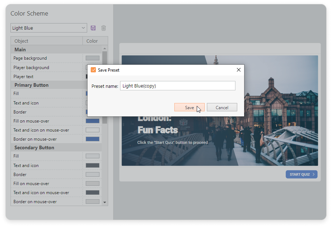Click the Object column header
The width and height of the screenshot is (332, 227).
tap(47, 41)
